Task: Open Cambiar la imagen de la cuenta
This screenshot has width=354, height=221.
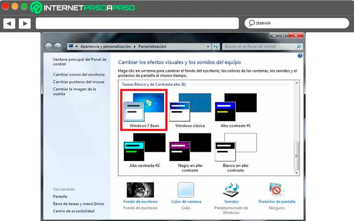Action: [x=74, y=91]
